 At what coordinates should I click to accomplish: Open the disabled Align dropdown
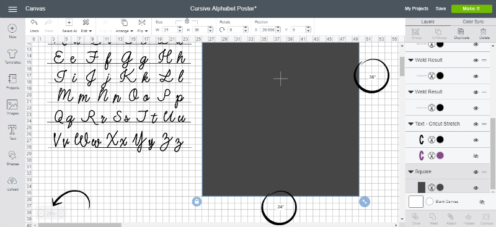[x=106, y=31]
